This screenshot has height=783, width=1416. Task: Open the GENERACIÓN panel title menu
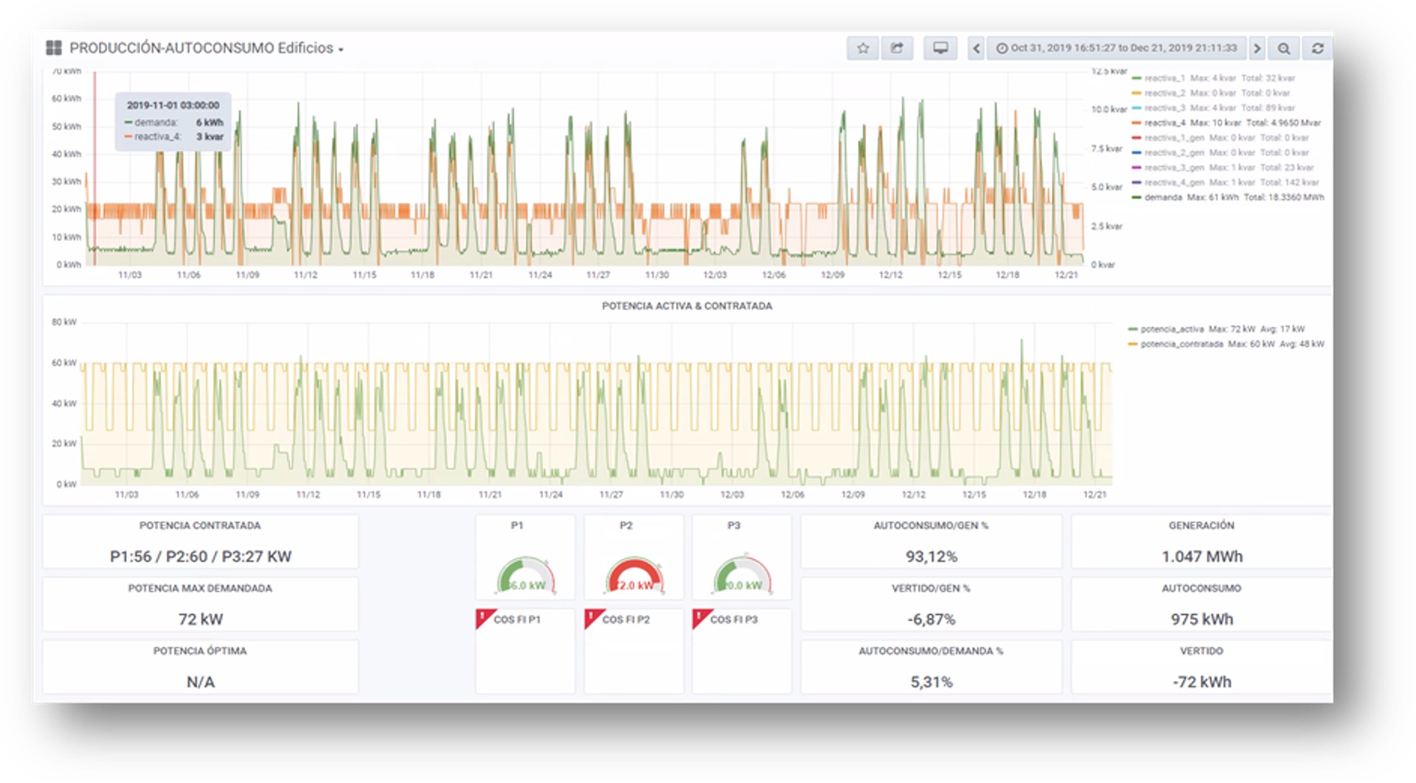(1201, 525)
